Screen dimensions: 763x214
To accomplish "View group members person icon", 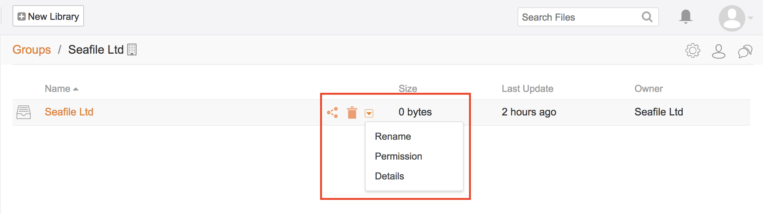I will click(718, 51).
